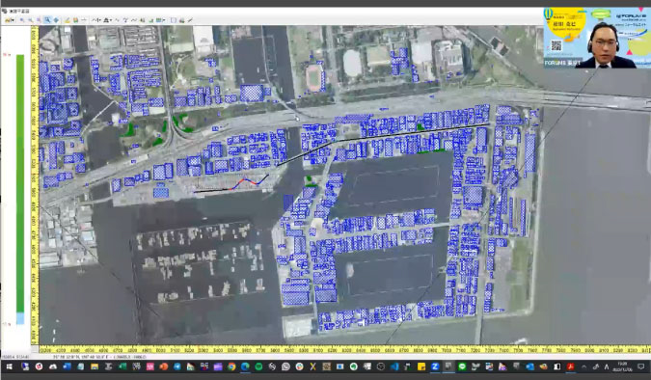Click the presenter webcam thumbnail
Image resolution: width=651 pixels, height=380 pixels.
(597, 38)
